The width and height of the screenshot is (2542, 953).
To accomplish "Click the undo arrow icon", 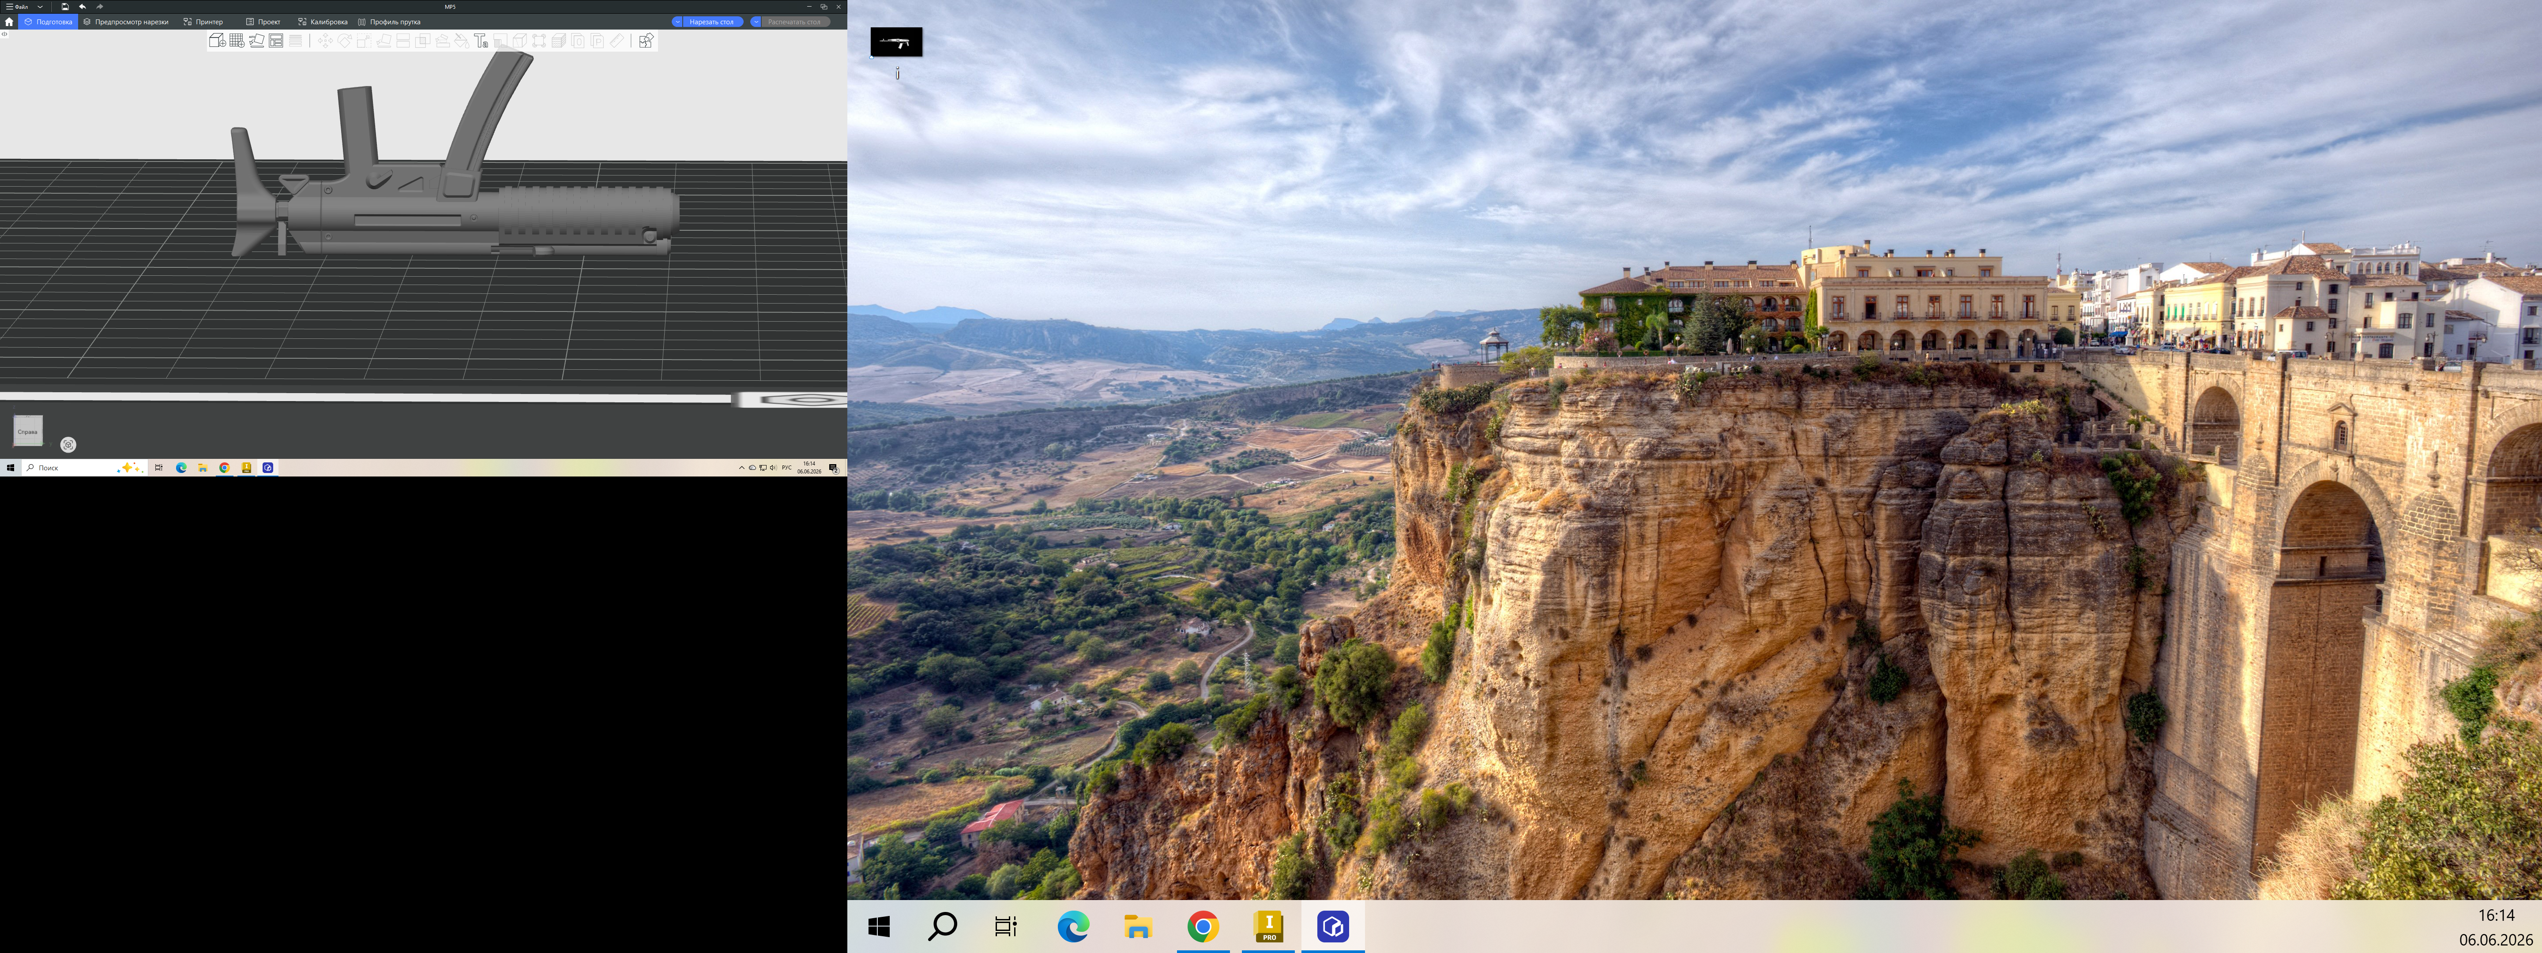I will click(82, 7).
